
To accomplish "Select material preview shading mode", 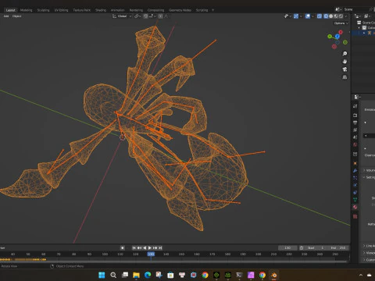I will click(x=336, y=16).
